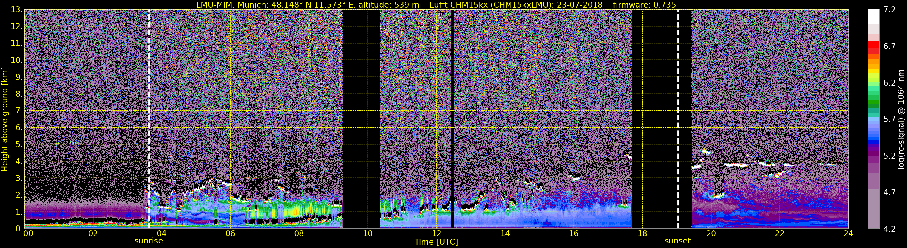Click the '12' tick on the time axis
907x248 pixels.
[436, 234]
